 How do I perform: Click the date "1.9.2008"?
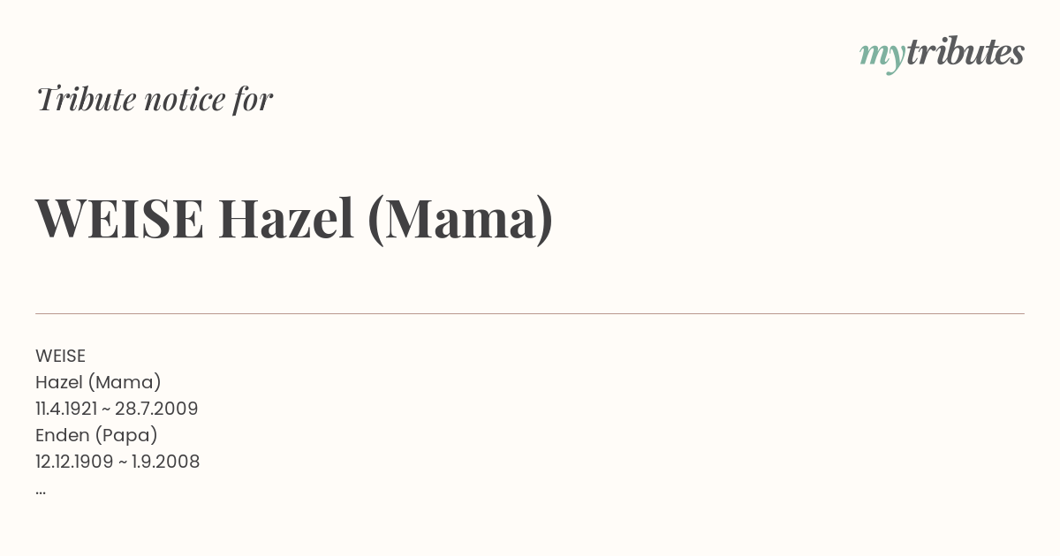pyautogui.click(x=166, y=462)
